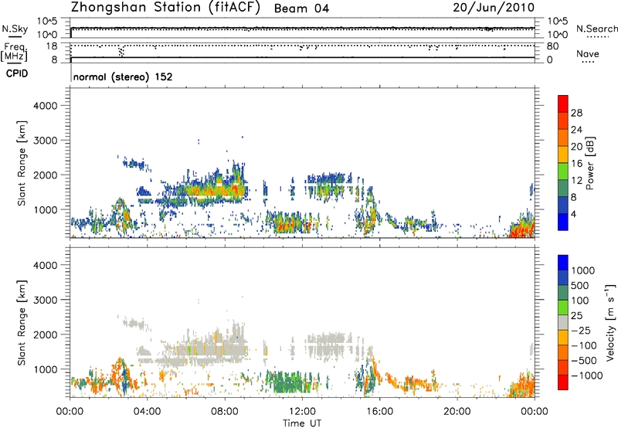The image size is (618, 428).
Task: Click the 'Beam 04' label
Action: pos(301,8)
